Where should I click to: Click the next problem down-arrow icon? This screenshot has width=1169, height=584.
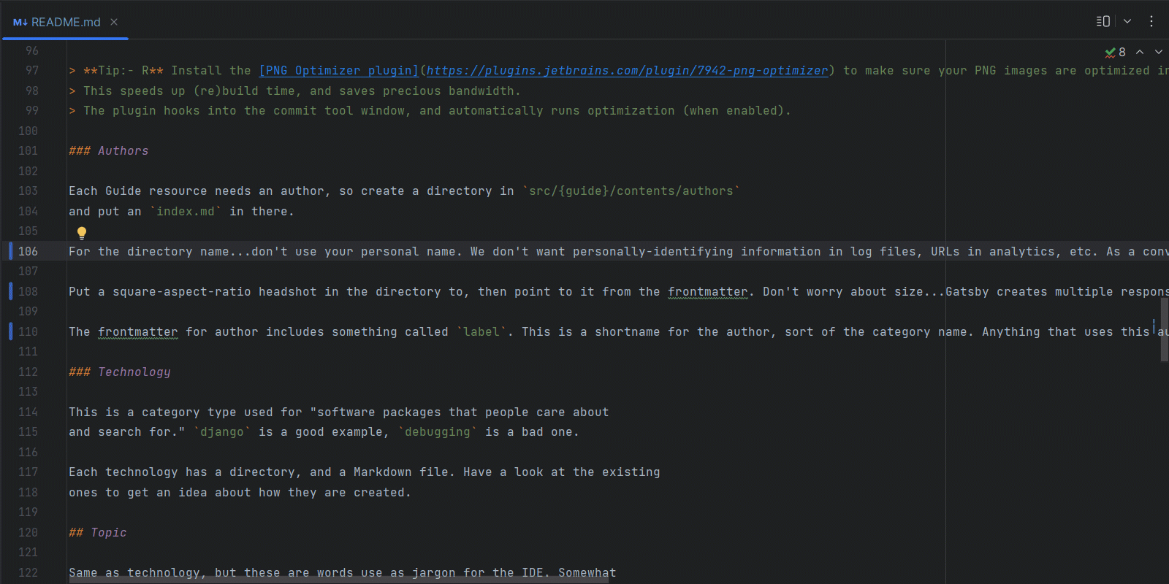1158,52
